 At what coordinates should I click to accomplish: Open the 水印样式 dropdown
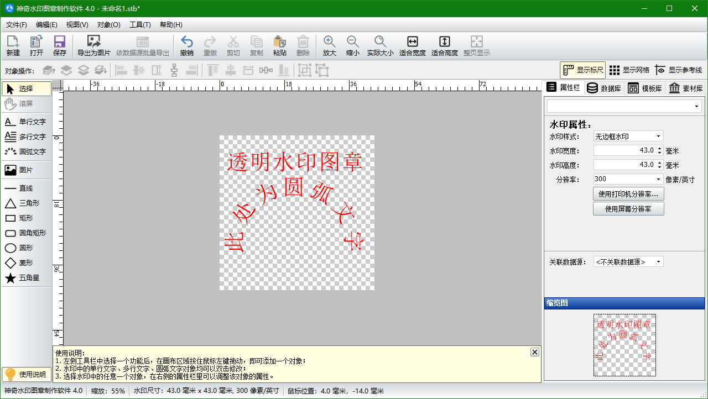[628, 135]
